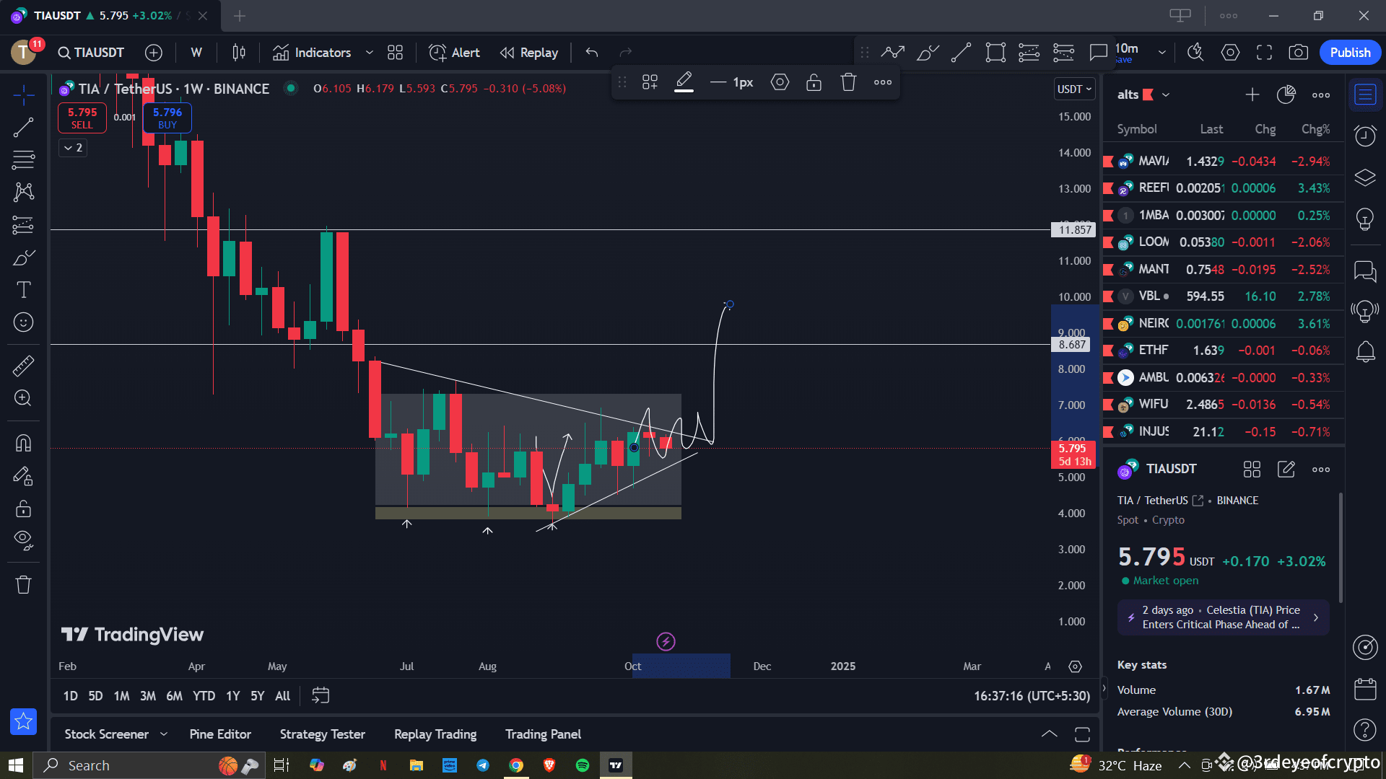
Task: Select the Trend Line tool
Action: (x=24, y=127)
